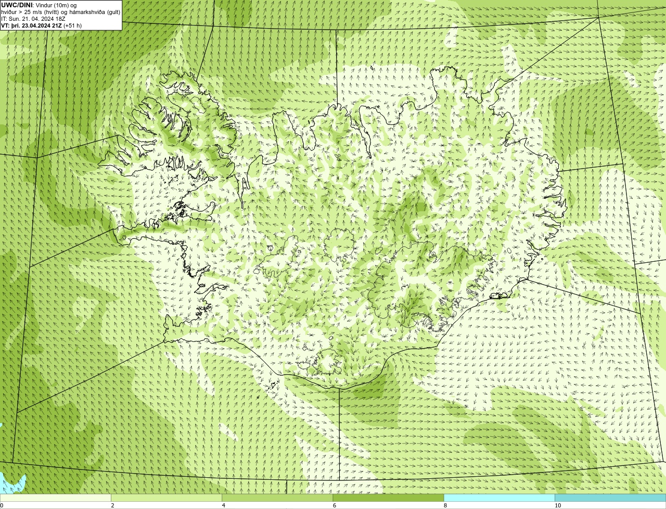Click the 'hviður > 25 m/s (hvítt)' legend line
The image size is (666, 509).
(61, 12)
